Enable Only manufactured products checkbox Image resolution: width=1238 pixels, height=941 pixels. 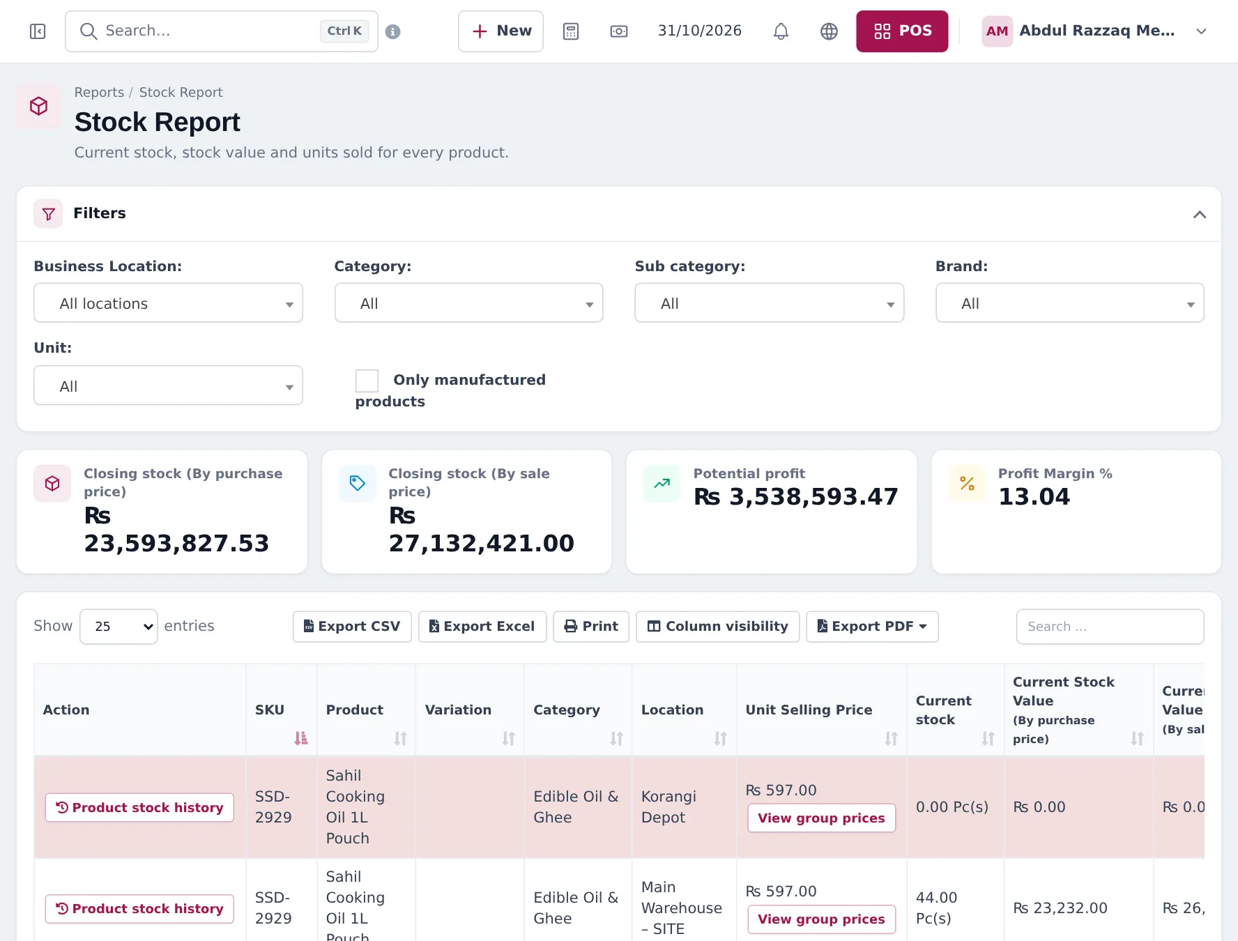367,381
